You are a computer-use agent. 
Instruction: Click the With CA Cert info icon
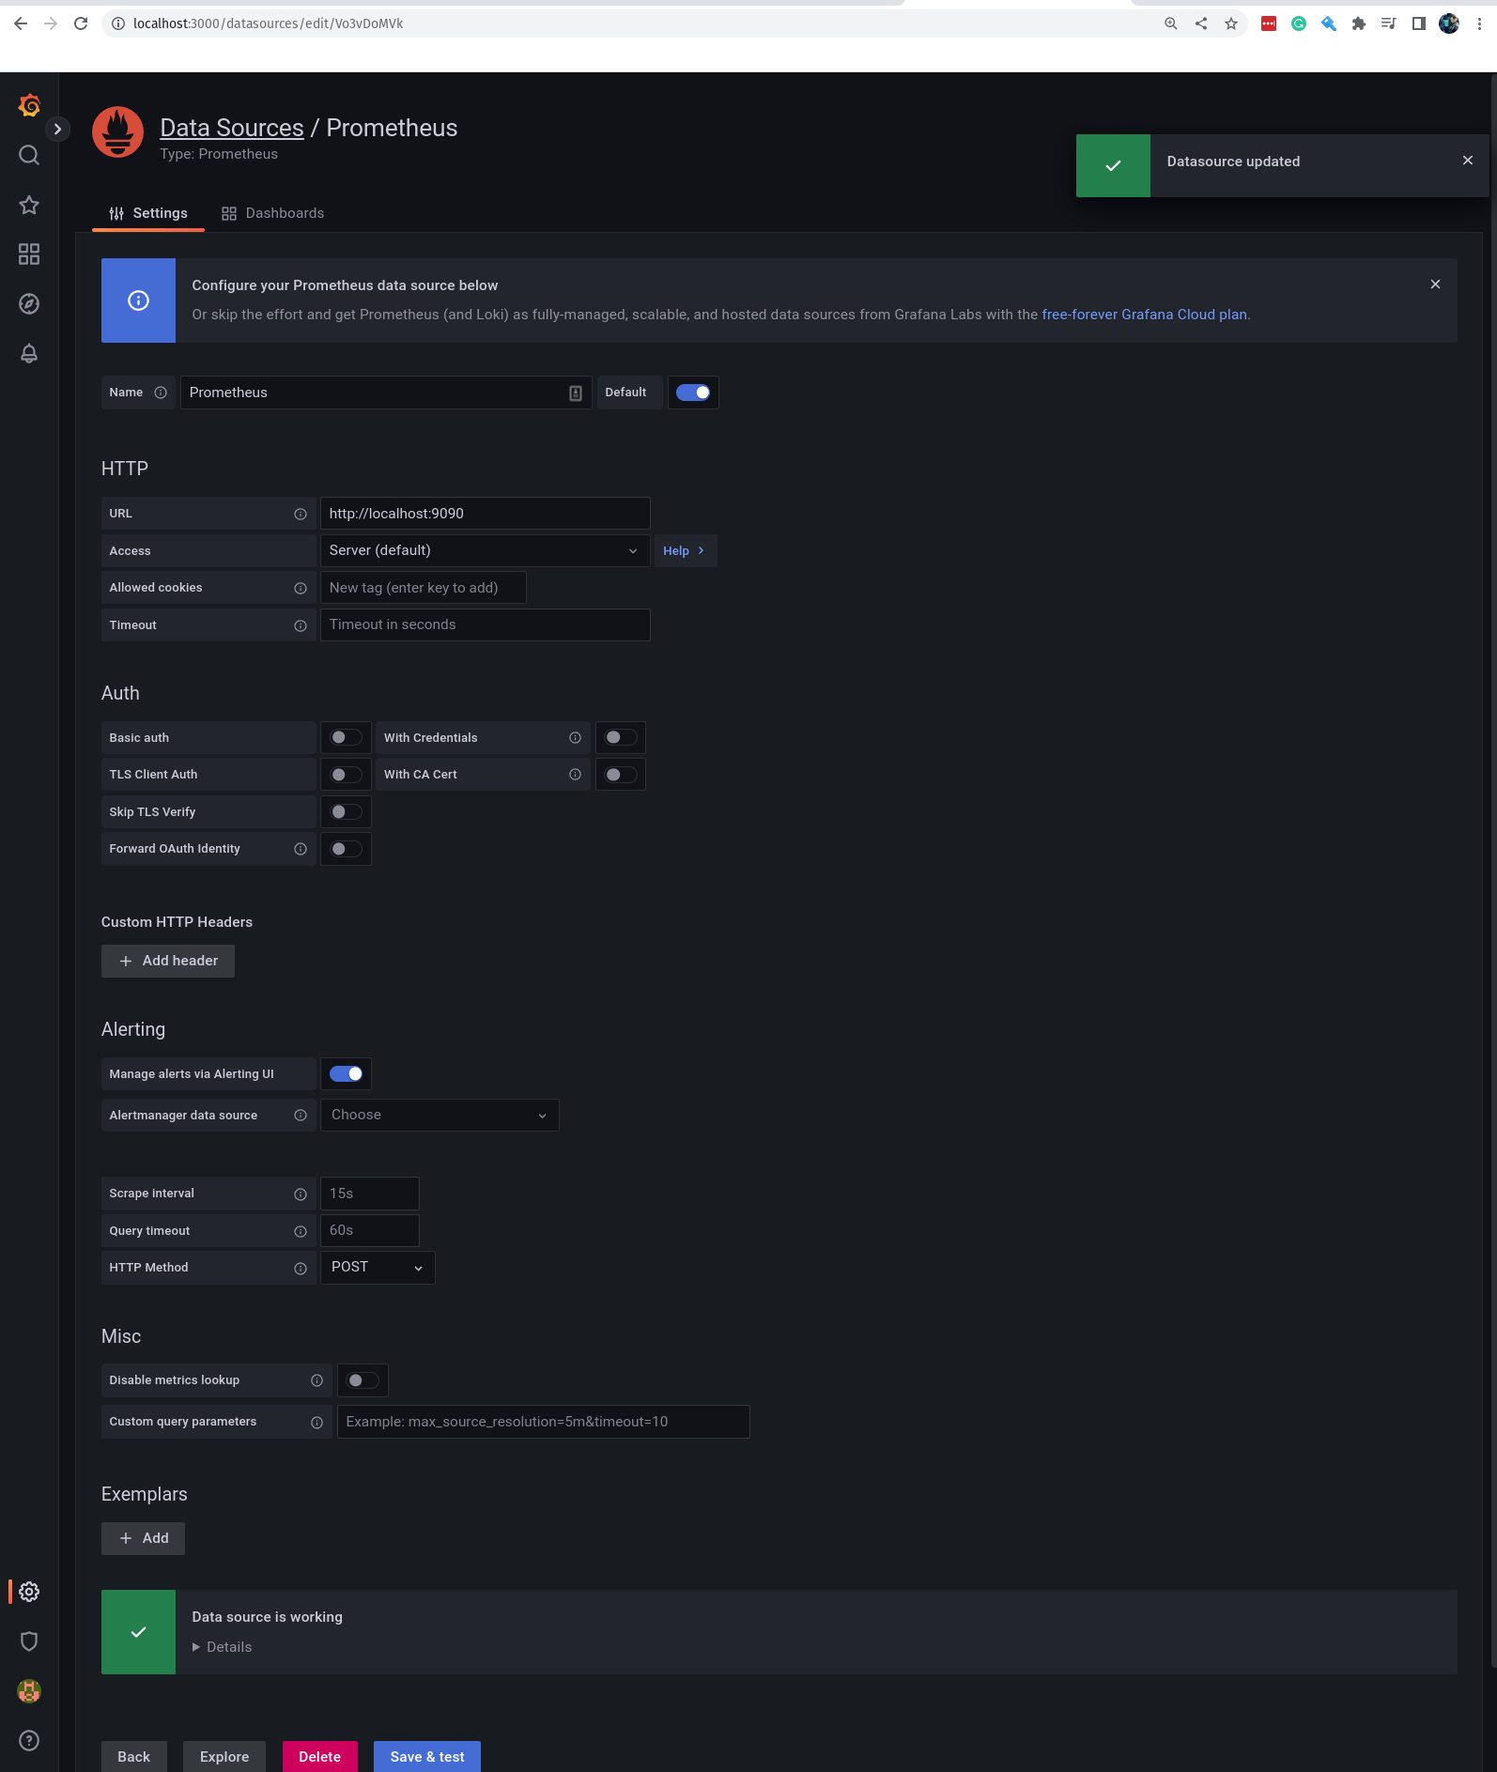tap(575, 775)
